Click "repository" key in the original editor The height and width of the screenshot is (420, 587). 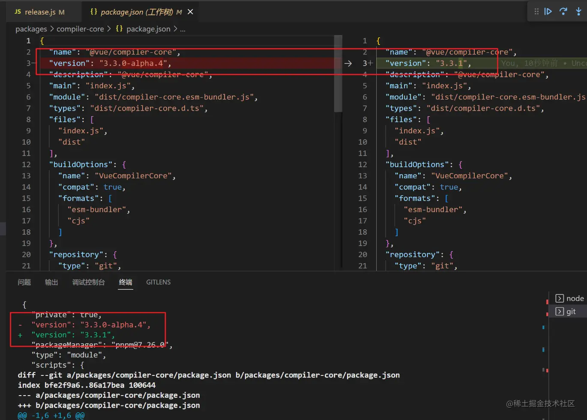(77, 255)
